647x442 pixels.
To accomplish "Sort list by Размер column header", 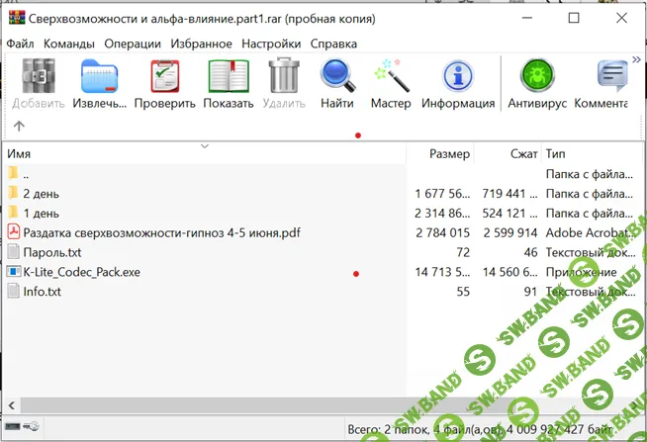I will coord(449,154).
